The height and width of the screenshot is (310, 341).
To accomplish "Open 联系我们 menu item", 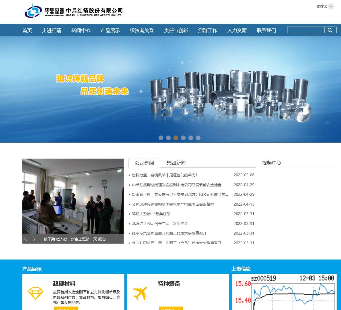I will [266, 31].
